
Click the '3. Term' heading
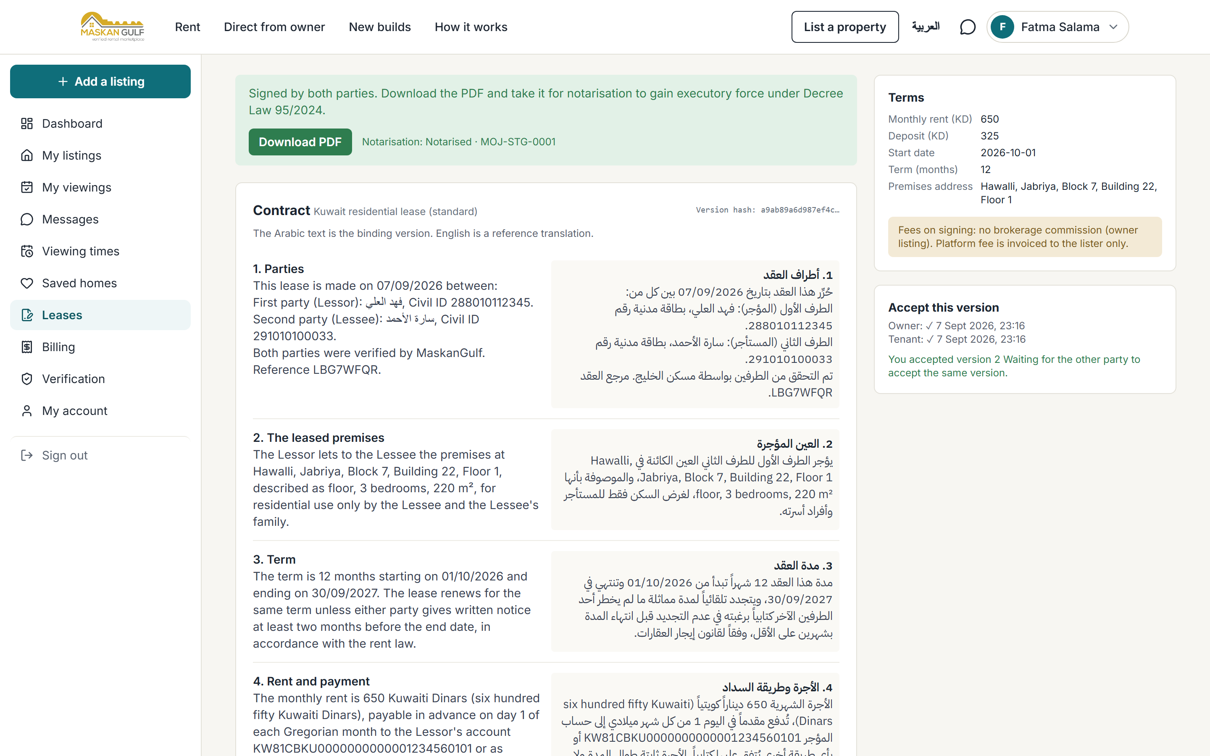pos(274,559)
